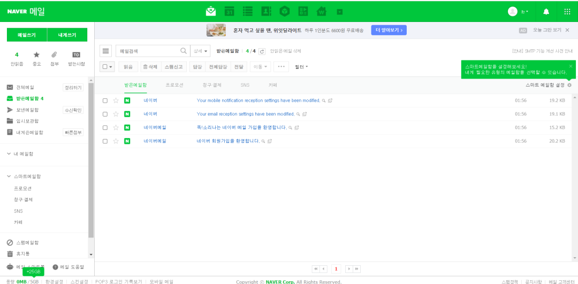The height and width of the screenshot is (284, 578).
Task: Click 안읽은메일 삭제 link
Action: [285, 51]
